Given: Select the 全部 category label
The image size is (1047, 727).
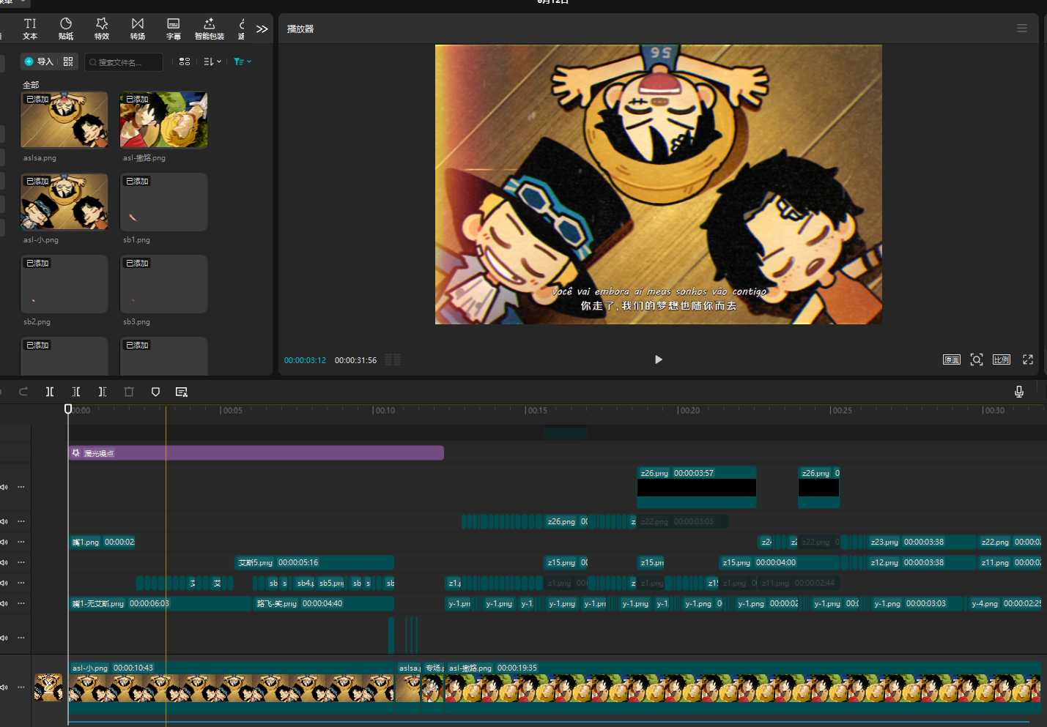Looking at the screenshot, I should 31,85.
